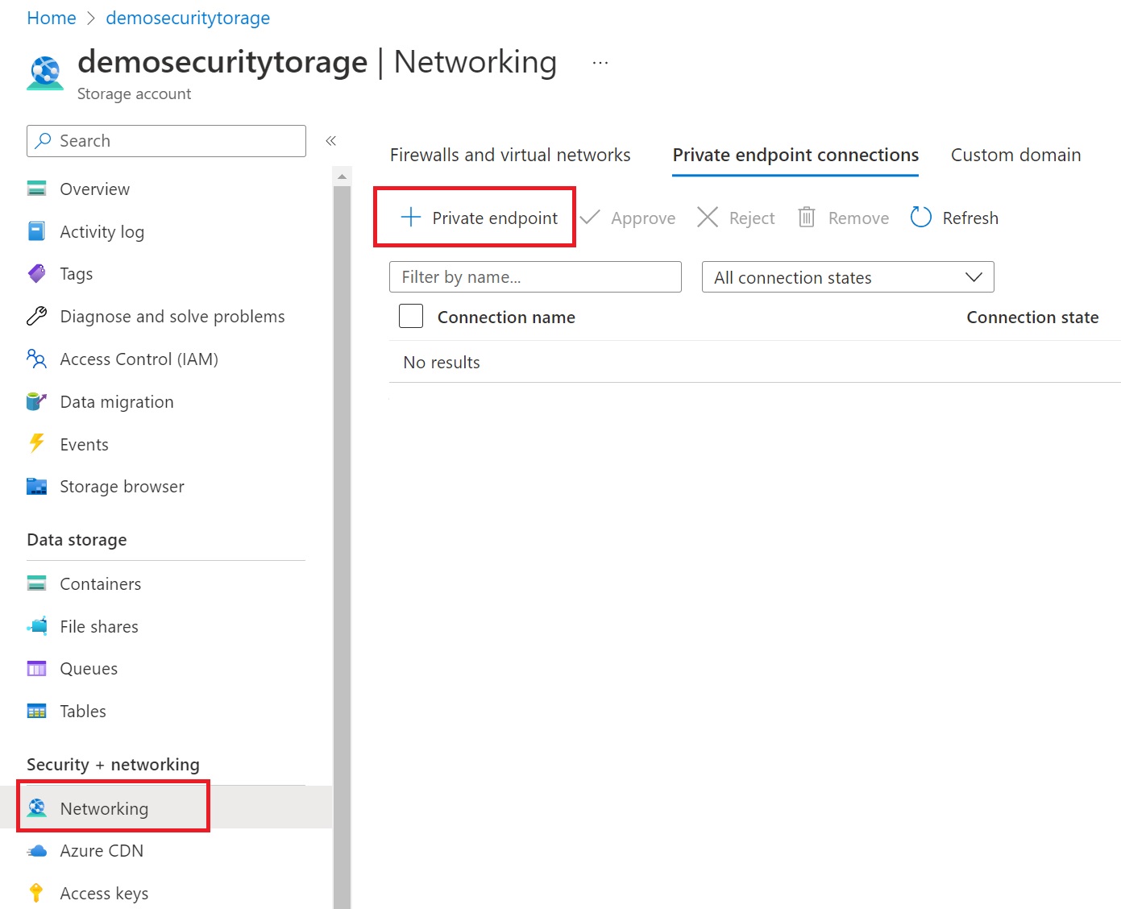Open the Activity log icon
The image size is (1121, 909).
click(37, 232)
